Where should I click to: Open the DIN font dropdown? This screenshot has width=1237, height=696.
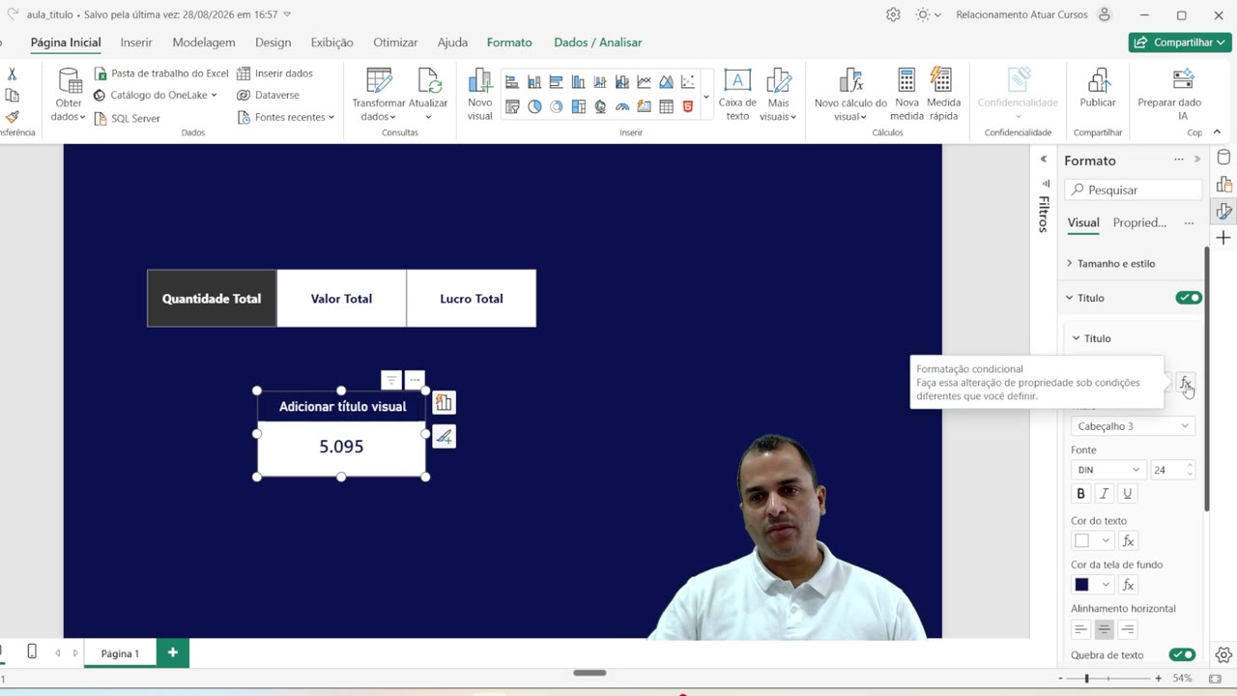(1108, 470)
